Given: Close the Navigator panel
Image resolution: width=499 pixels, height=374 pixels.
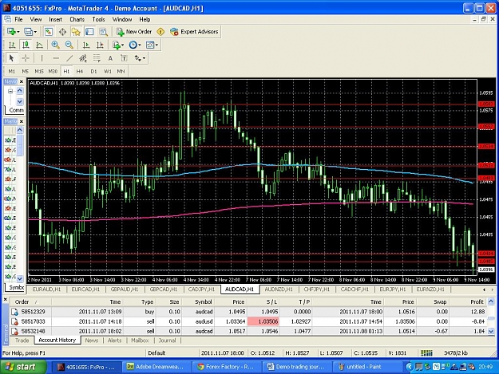Looking at the screenshot, I should pyautogui.click(x=22, y=81).
